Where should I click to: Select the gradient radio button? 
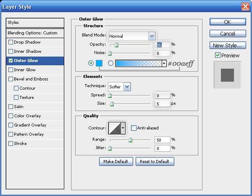[x=110, y=63]
